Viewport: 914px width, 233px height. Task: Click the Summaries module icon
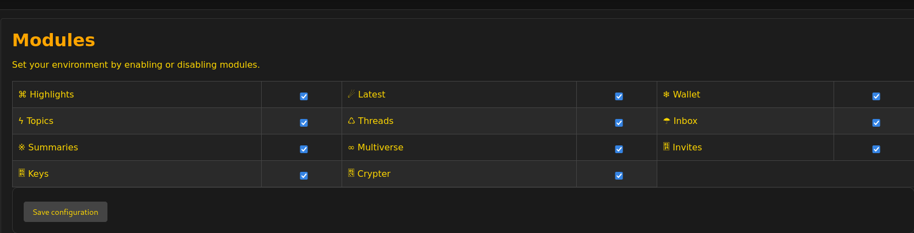click(x=22, y=148)
